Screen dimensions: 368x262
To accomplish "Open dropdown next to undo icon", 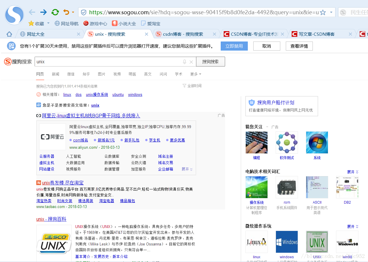I will 73,12.
